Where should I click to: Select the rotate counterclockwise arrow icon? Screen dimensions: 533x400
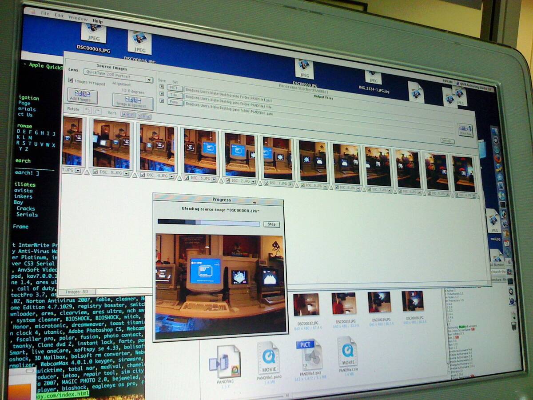tap(88, 110)
